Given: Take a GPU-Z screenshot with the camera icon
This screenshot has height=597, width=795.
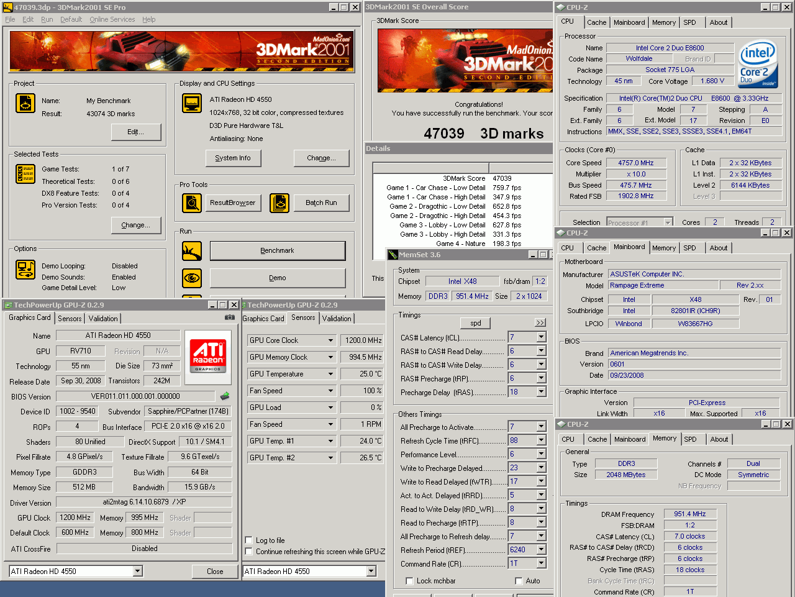Looking at the screenshot, I should 230,317.
